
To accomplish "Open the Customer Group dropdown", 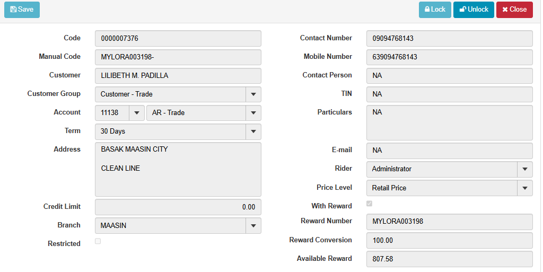I will [253, 94].
